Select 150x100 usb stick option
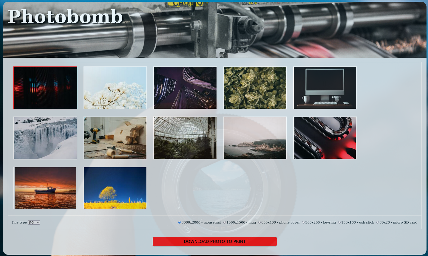Screen dimensions: 428x256 339,222
